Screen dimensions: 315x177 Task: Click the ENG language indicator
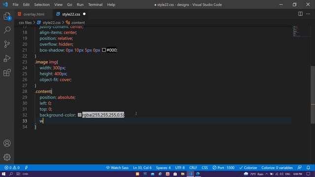(287, 174)
